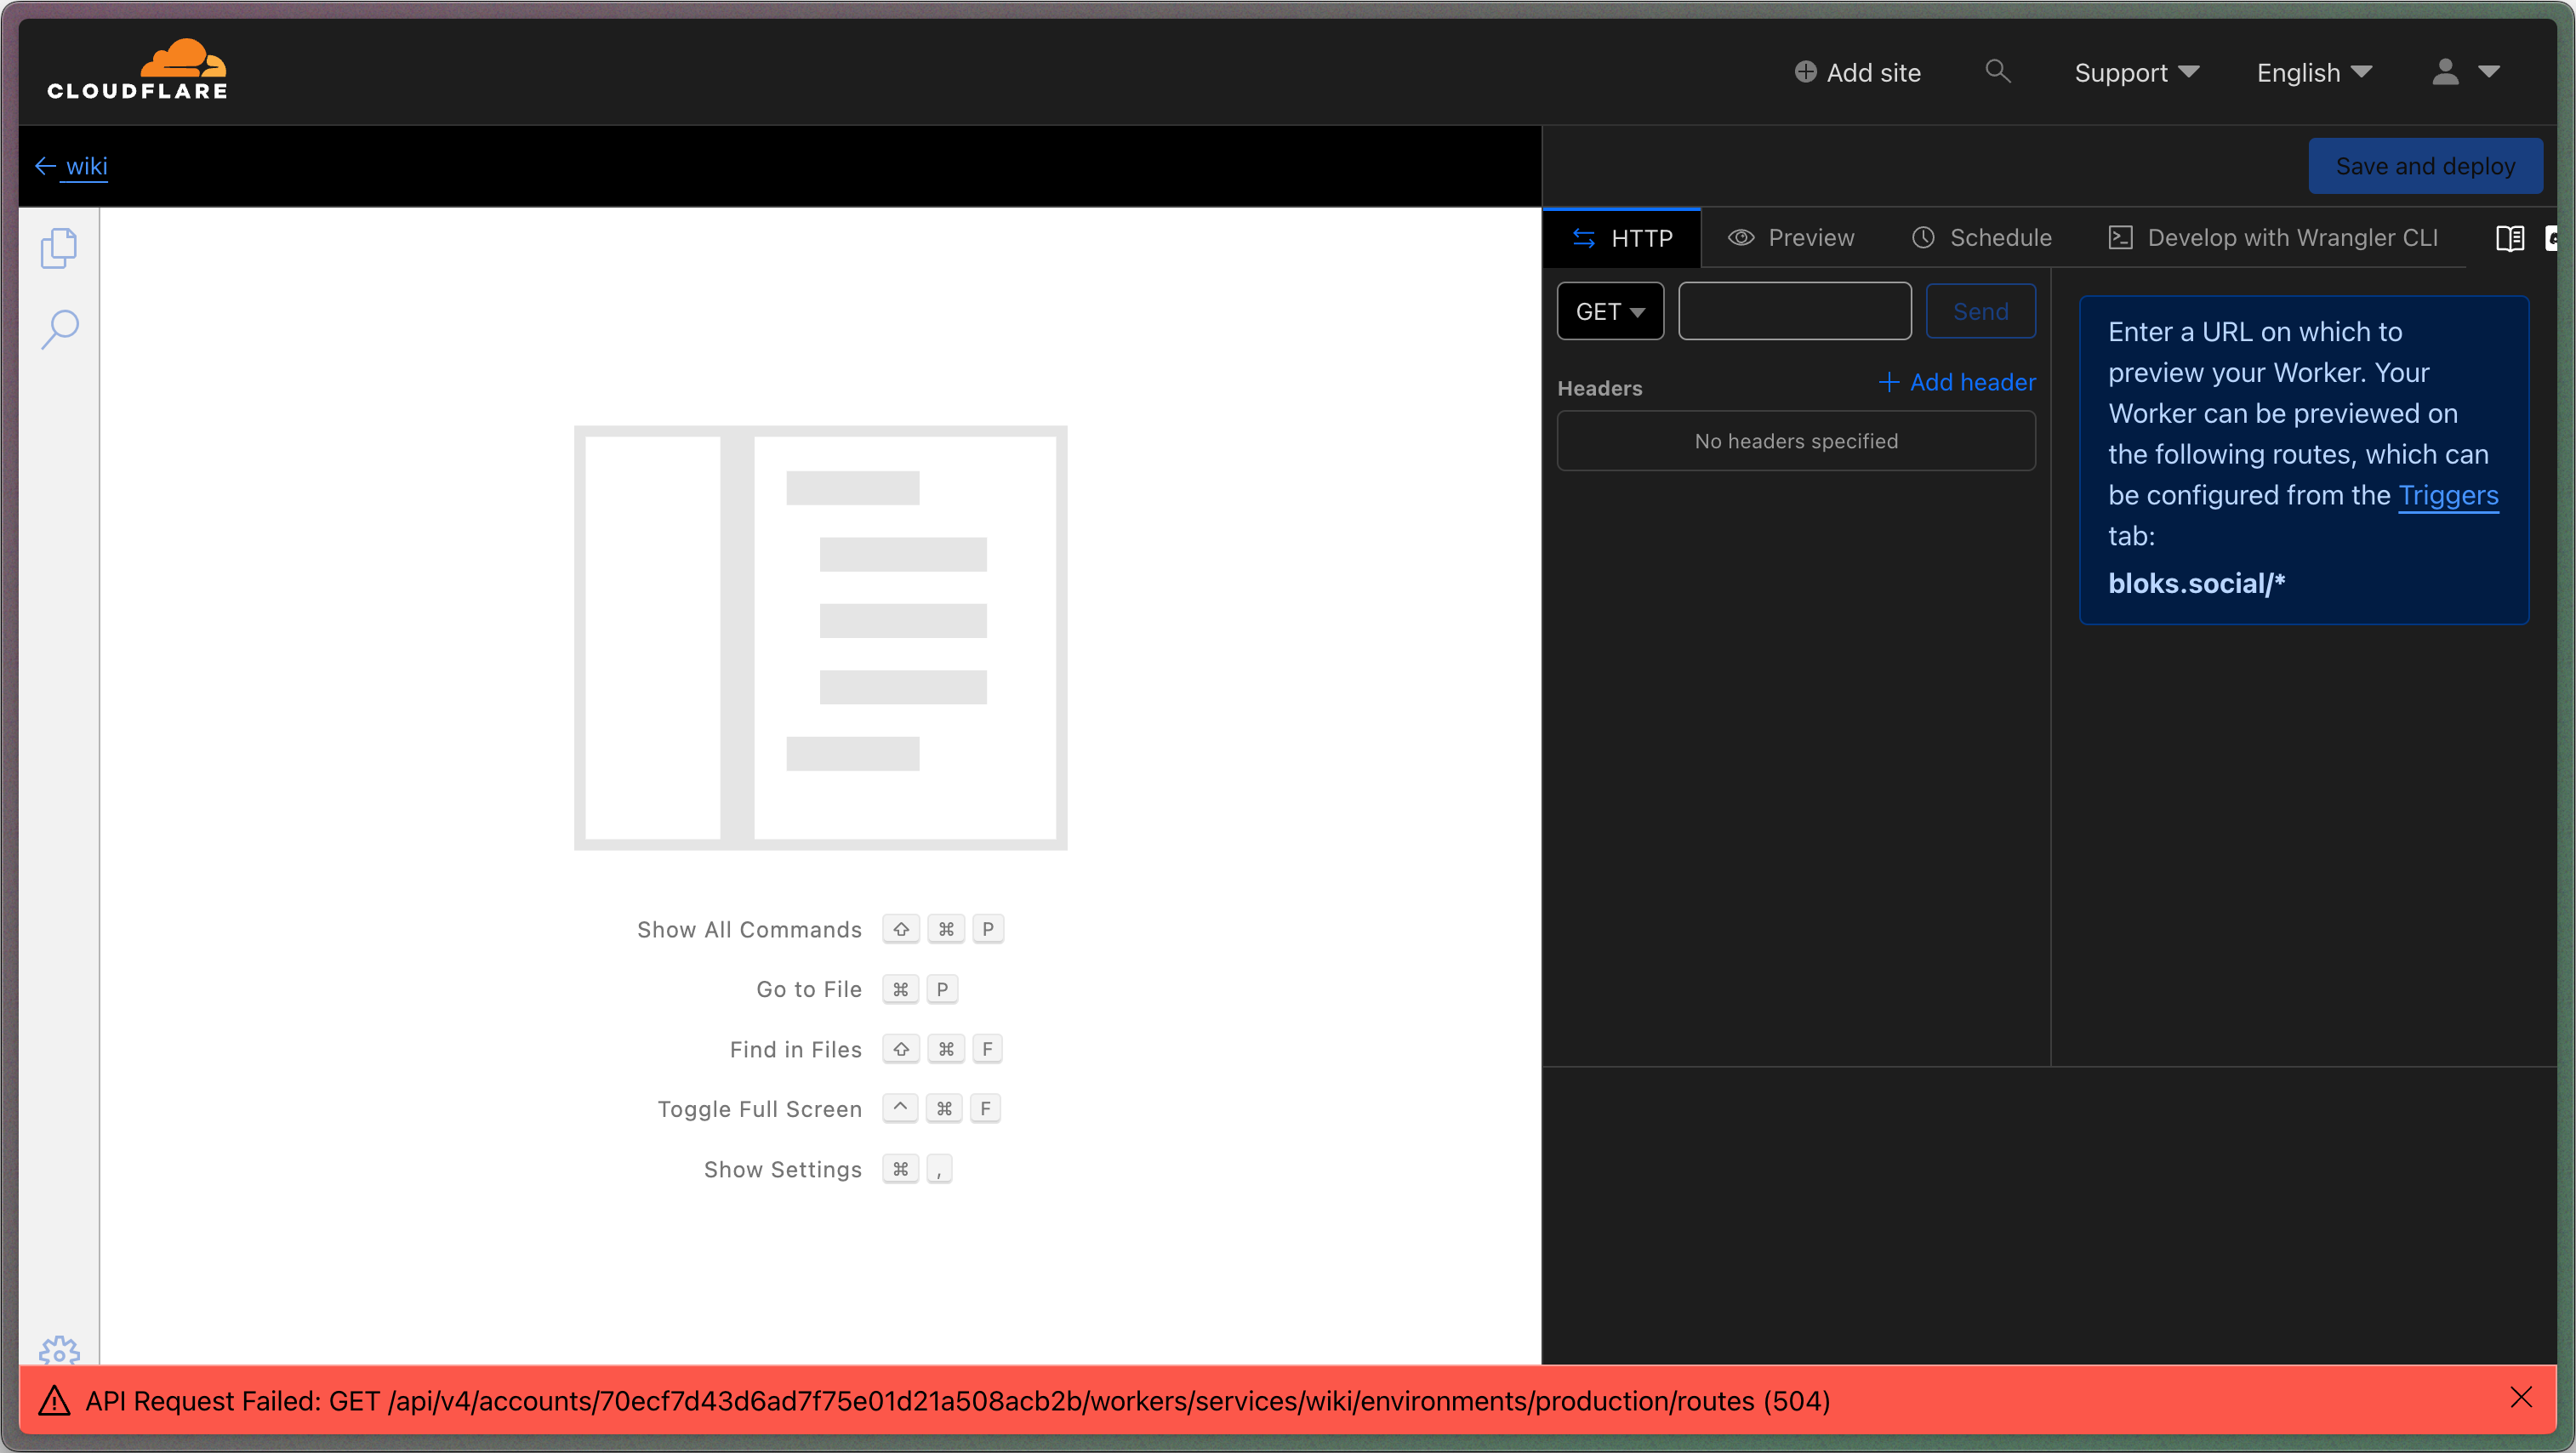Focus the request URL input field
The width and height of the screenshot is (2576, 1453).
click(x=1795, y=312)
